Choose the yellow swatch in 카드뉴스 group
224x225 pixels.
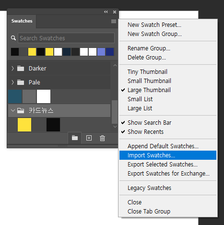[24, 125]
